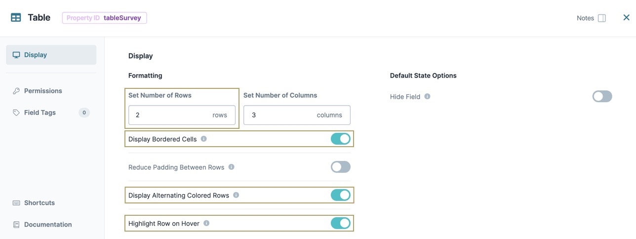
Task: Click the tag icon beside Field Tags
Action: pyautogui.click(x=16, y=113)
